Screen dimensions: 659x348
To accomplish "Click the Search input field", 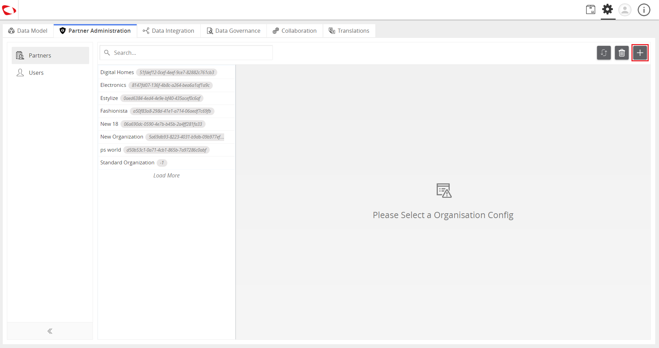I will [x=186, y=53].
